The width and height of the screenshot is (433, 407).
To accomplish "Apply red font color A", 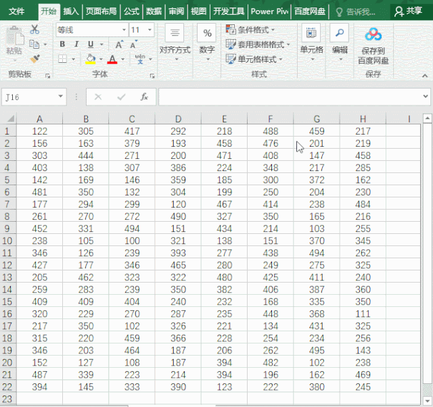I will (112, 59).
